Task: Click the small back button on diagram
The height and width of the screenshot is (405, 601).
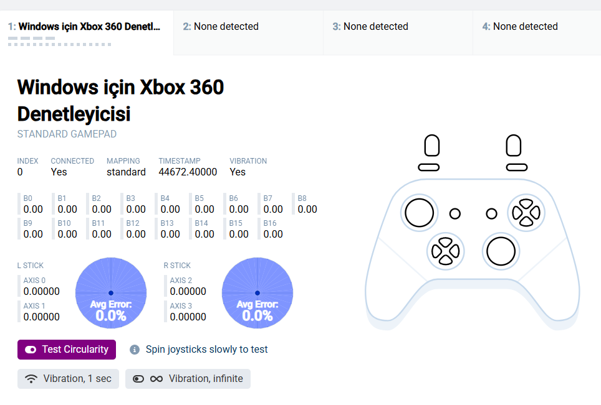Action: pos(455,213)
